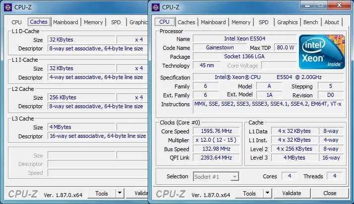Open the Bench tab

(x=311, y=22)
